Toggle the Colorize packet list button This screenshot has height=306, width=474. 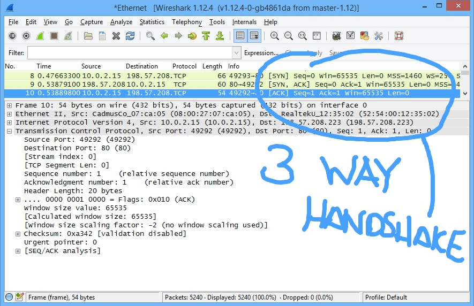click(x=240, y=36)
